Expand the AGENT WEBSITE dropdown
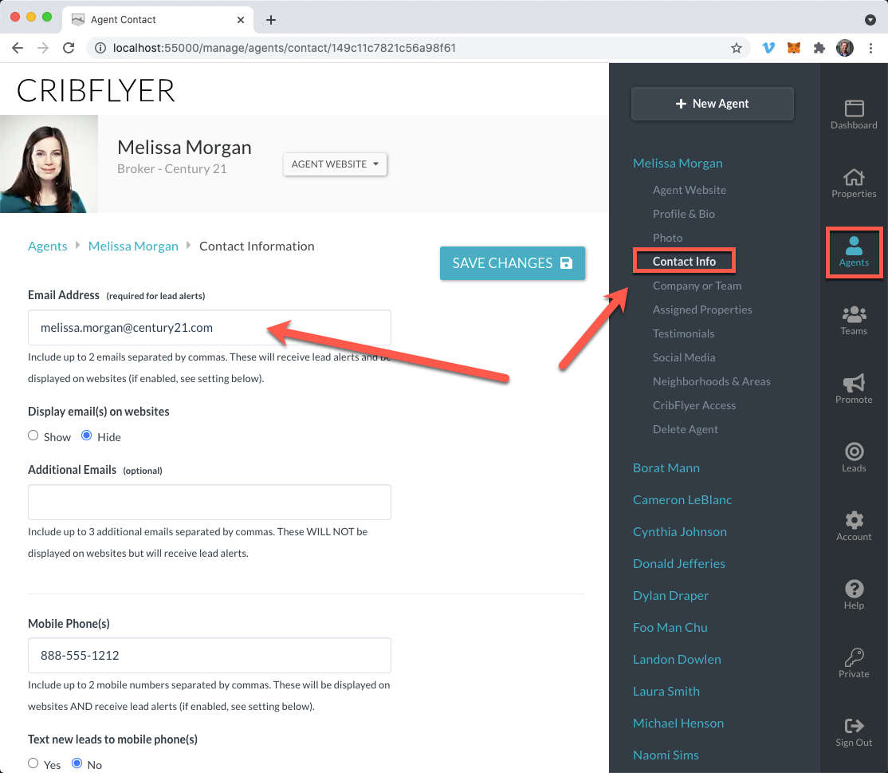 (335, 164)
